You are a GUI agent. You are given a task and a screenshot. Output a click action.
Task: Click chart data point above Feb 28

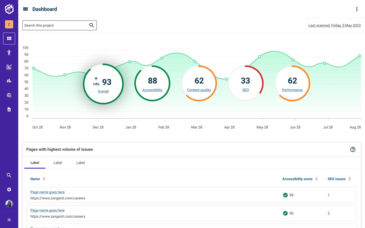(162, 58)
